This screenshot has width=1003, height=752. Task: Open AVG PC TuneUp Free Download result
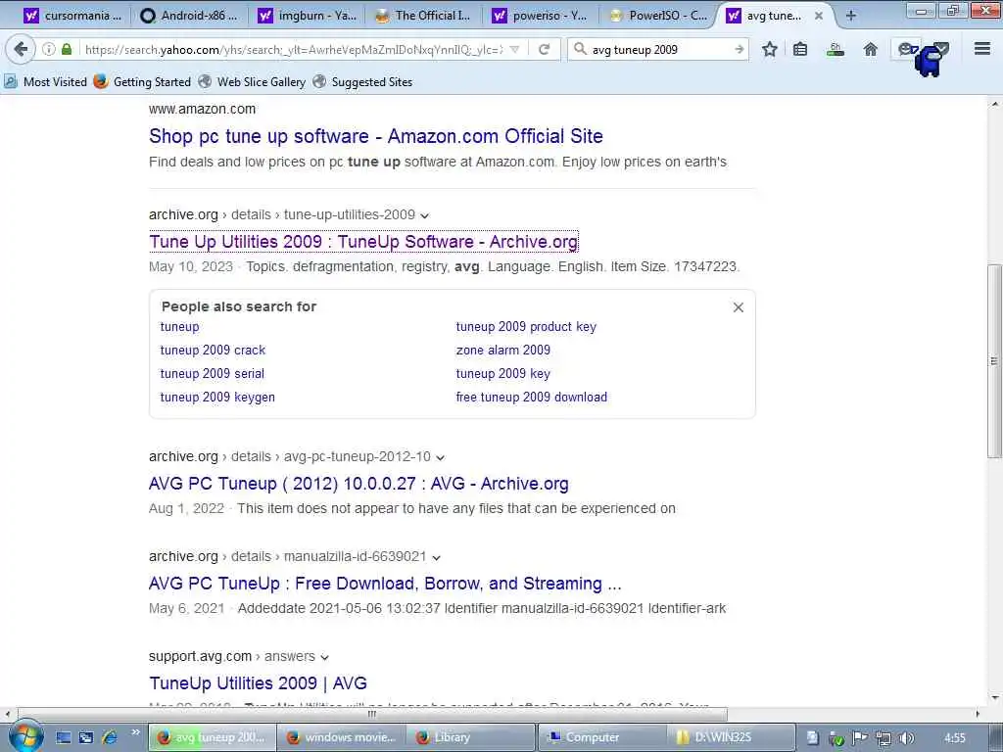(x=384, y=584)
